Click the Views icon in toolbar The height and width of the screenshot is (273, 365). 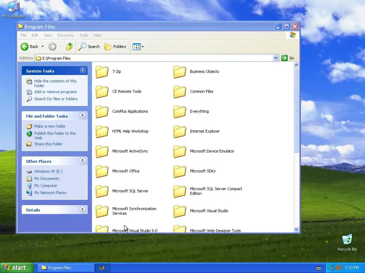tap(137, 47)
